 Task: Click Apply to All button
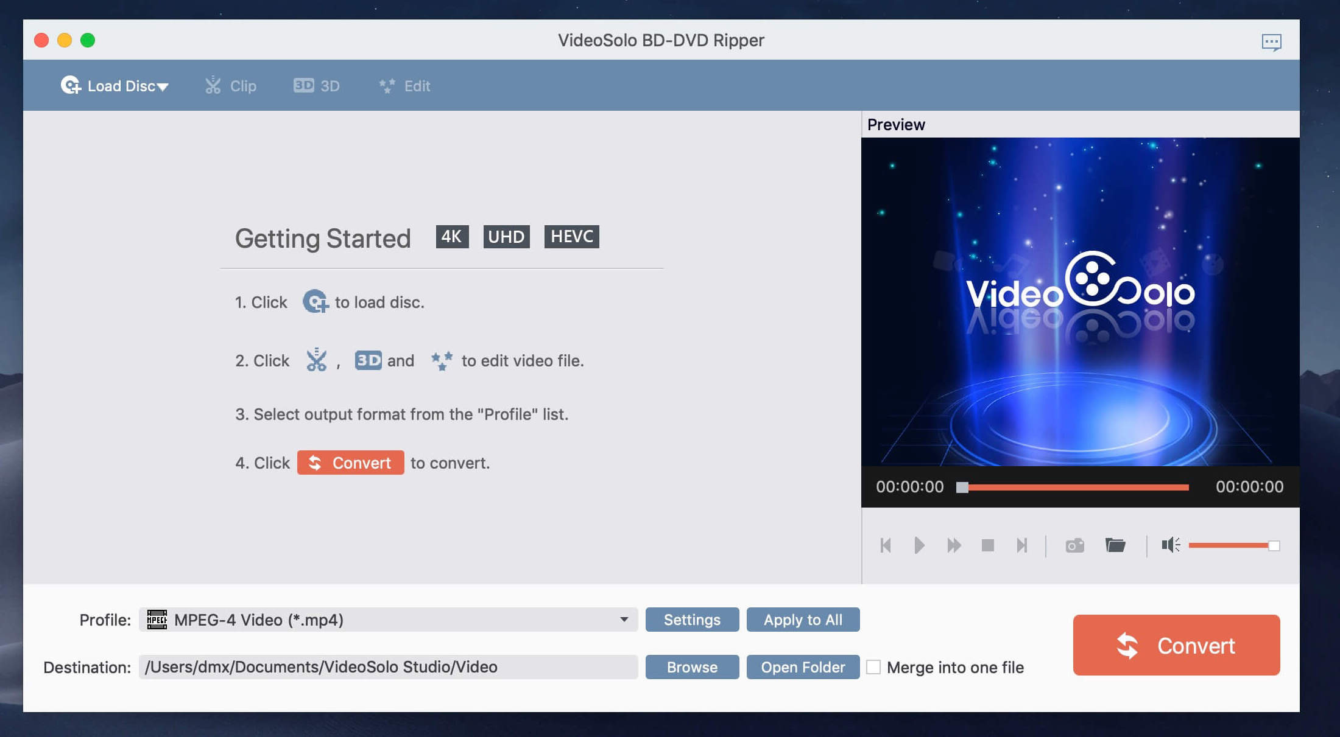click(x=803, y=620)
